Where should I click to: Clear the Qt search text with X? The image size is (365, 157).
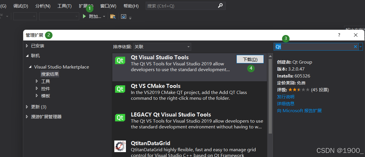pyautogui.click(x=355, y=47)
